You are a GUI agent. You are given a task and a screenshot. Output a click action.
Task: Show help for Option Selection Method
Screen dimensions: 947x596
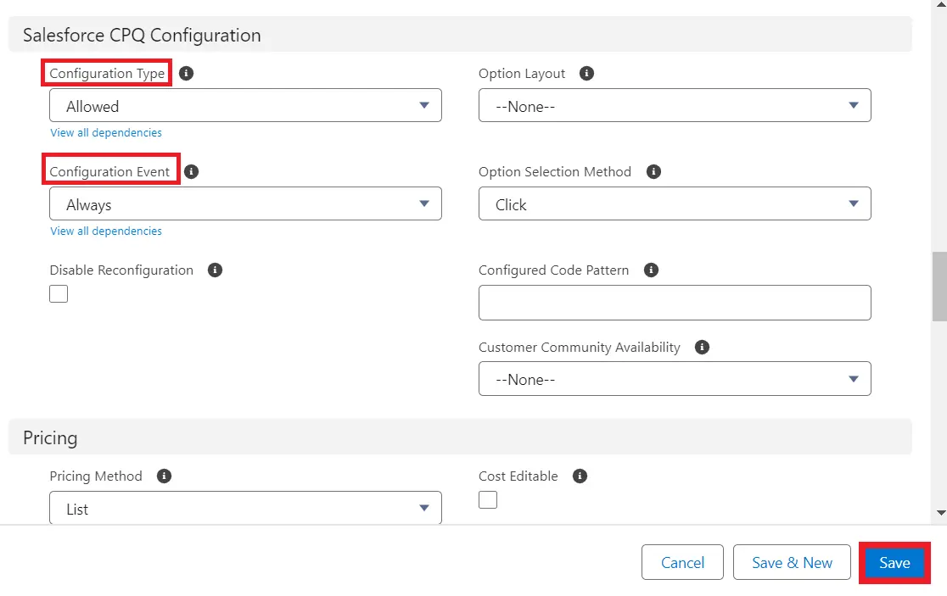pyautogui.click(x=653, y=172)
